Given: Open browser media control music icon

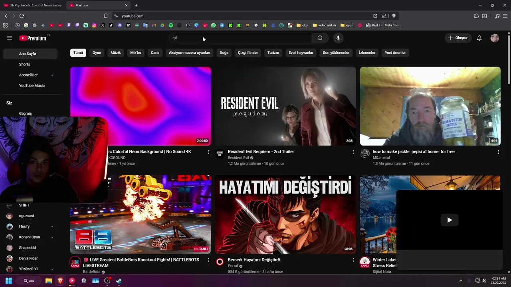Looking at the screenshot, I should point(497,16).
